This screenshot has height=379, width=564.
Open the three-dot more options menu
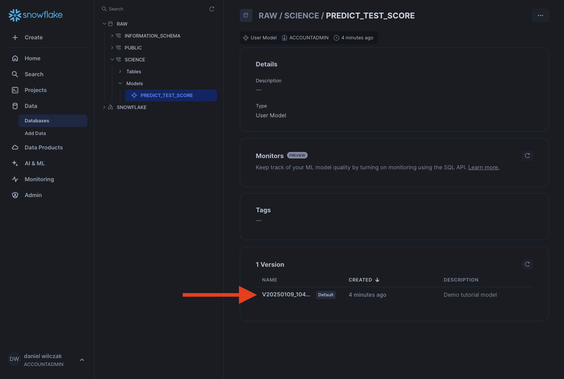(x=541, y=16)
